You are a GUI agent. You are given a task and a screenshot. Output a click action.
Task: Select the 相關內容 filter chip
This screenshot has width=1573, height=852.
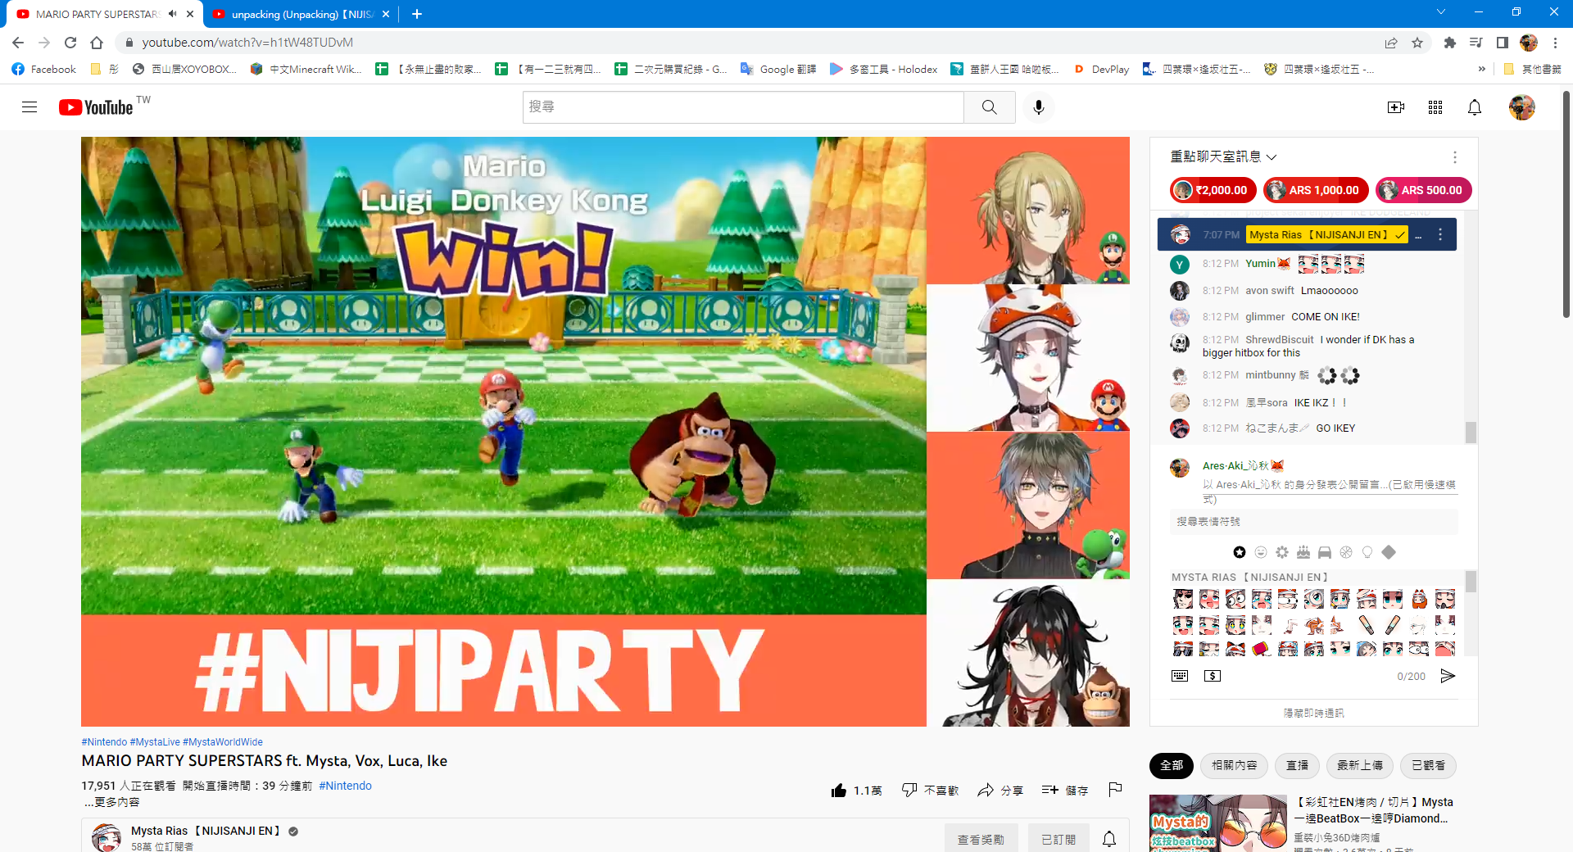coord(1234,765)
